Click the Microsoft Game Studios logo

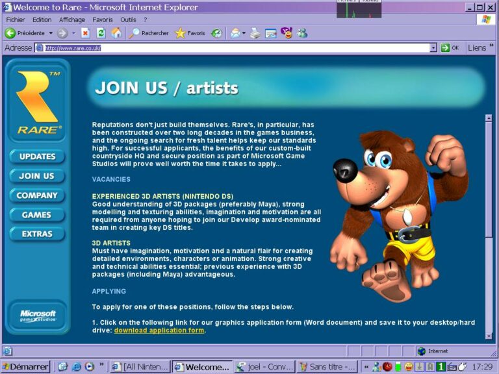(38, 316)
